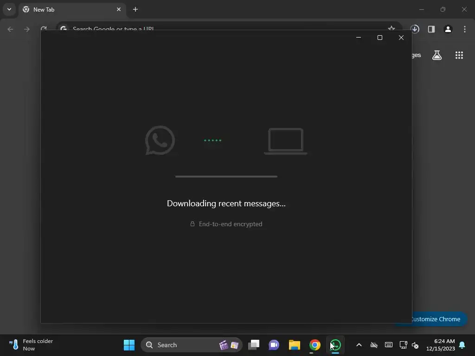Viewport: 475px width, 356px height.
Task: Maximize the WhatsApp window
Action: pyautogui.click(x=380, y=38)
